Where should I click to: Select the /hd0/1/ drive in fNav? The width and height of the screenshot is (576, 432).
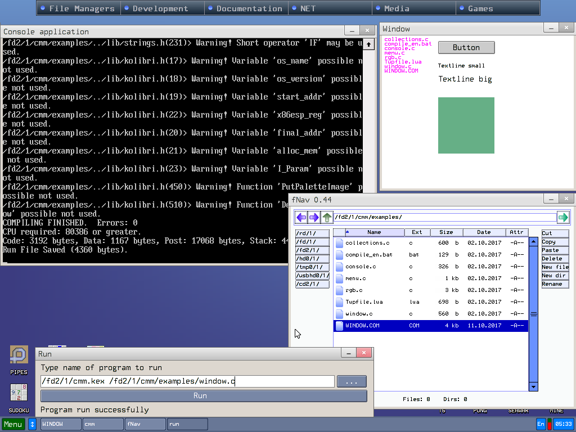pyautogui.click(x=312, y=259)
